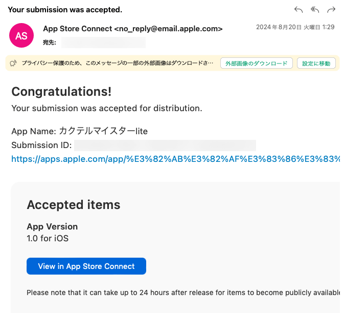
Task: Click the app name カクテルマイスターlite
Action: click(x=103, y=131)
